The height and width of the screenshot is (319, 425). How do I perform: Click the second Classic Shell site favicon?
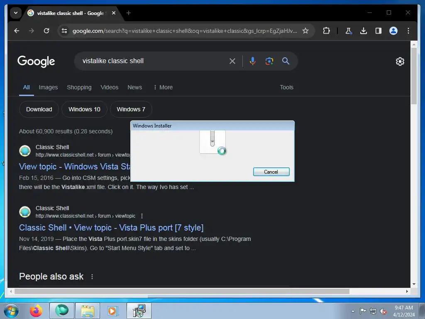[25, 212]
